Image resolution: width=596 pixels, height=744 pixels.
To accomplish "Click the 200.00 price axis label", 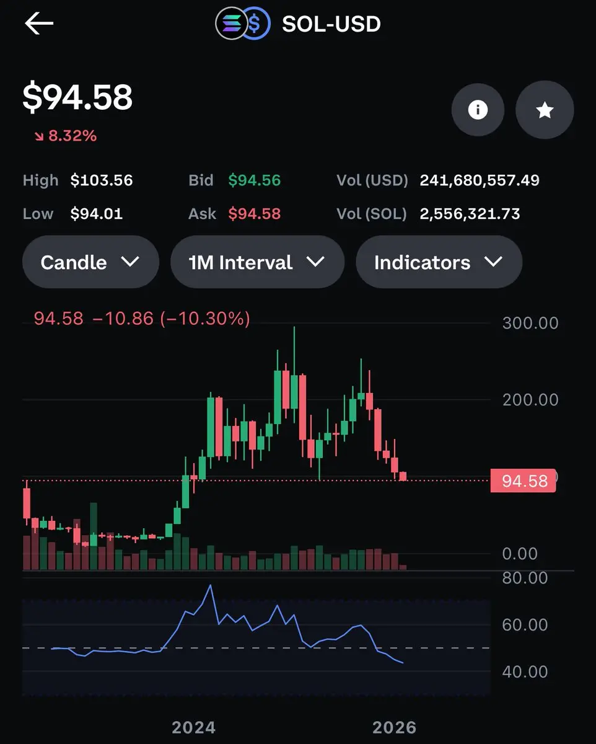I will coord(530,400).
